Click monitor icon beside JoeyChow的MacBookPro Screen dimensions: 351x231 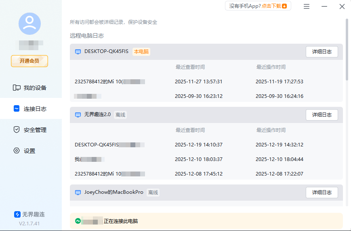click(x=78, y=193)
